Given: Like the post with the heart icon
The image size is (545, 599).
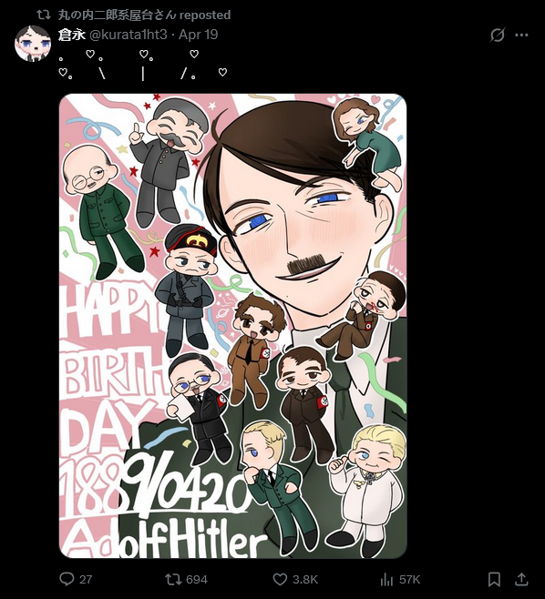Looking at the screenshot, I should tap(280, 580).
